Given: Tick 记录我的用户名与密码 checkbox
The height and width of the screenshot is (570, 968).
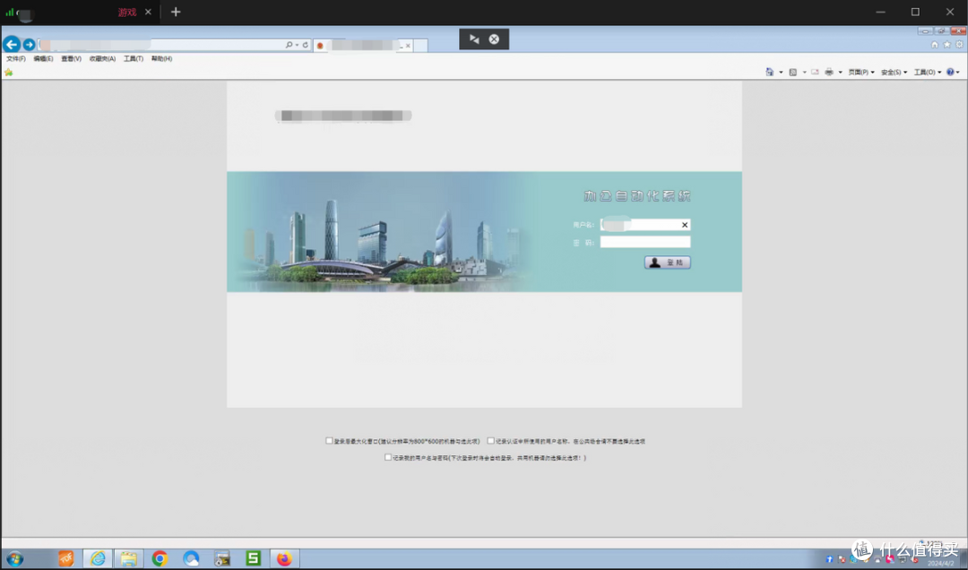Looking at the screenshot, I should [388, 458].
